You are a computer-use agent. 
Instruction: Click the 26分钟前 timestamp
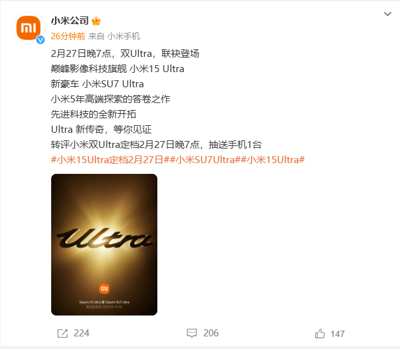tap(68, 36)
